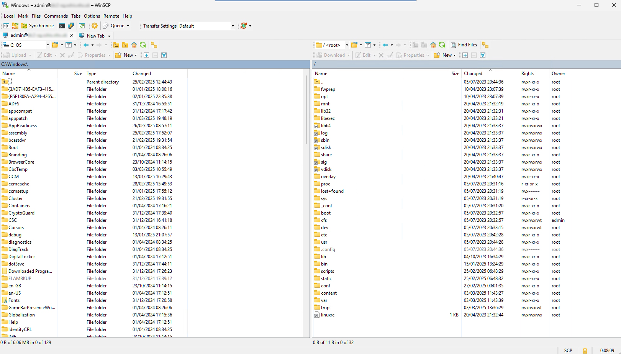Click local panel selection filter funnel icon

click(164, 55)
